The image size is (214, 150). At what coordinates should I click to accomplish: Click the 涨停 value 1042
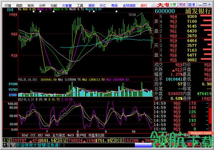[x=207, y=98]
